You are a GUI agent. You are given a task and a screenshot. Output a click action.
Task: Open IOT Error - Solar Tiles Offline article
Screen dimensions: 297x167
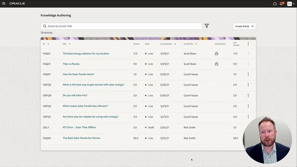coord(79,127)
